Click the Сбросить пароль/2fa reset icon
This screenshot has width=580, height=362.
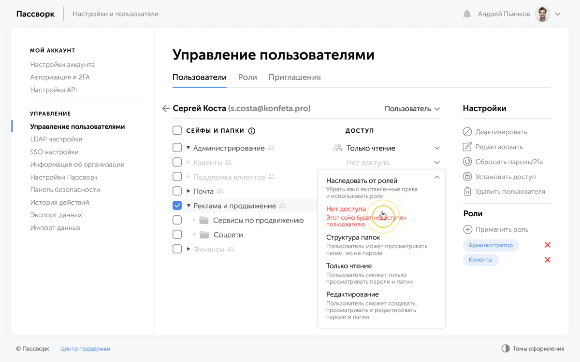pos(467,162)
